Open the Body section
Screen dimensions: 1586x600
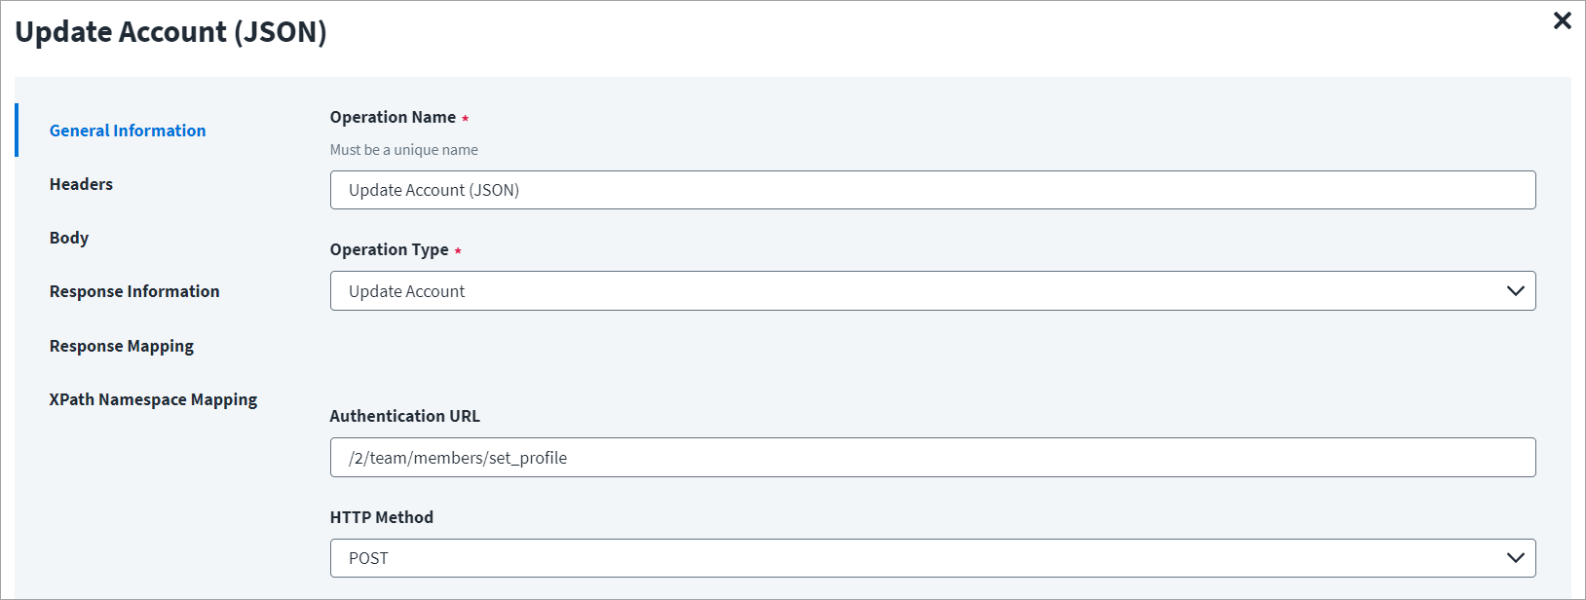[x=68, y=237]
